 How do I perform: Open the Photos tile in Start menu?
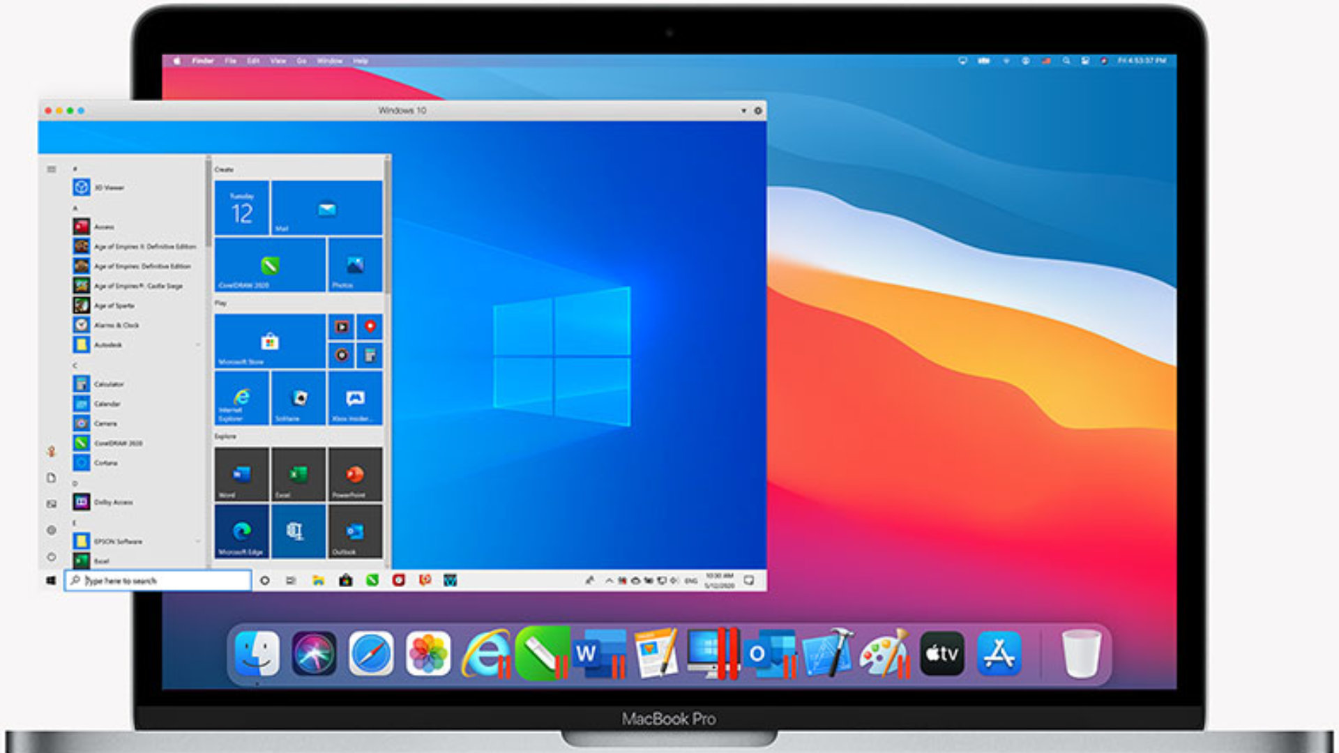click(x=355, y=265)
